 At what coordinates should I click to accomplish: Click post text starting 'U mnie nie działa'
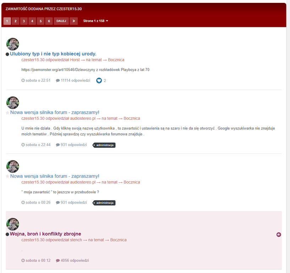pos(148,131)
